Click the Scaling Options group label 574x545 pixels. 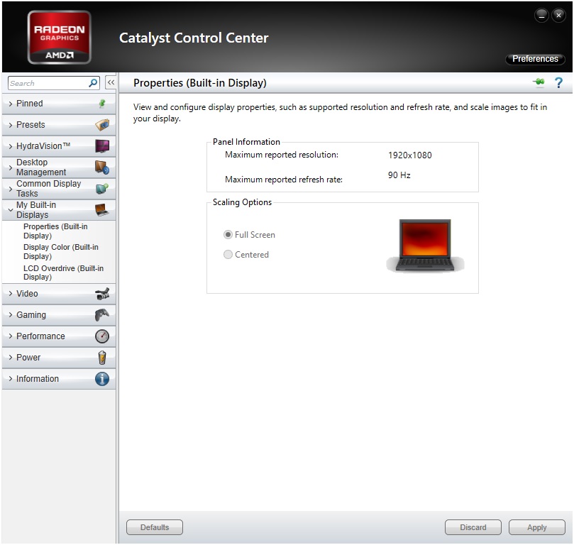(x=243, y=202)
